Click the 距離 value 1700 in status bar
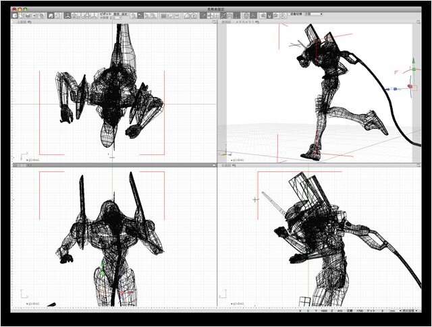The height and width of the screenshot is (327, 432). point(360,311)
